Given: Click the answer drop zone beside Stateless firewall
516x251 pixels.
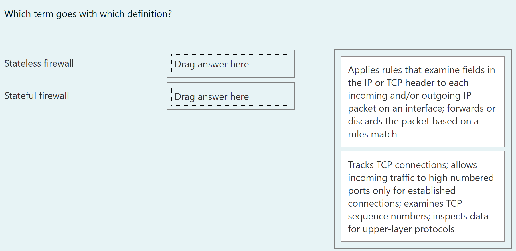Looking at the screenshot, I should point(230,64).
